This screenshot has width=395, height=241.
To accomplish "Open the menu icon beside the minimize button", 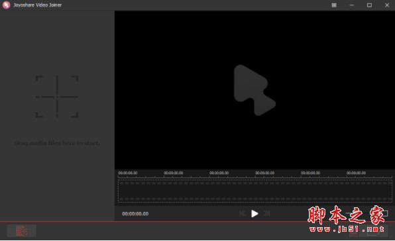I will point(334,5).
